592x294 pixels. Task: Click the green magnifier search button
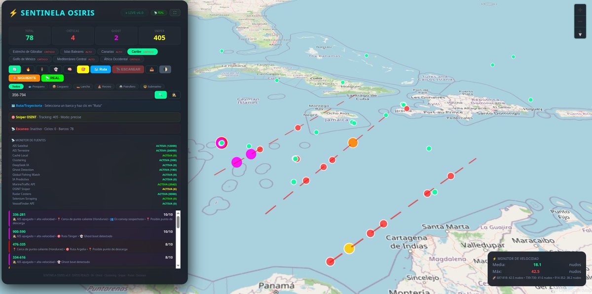point(161,95)
